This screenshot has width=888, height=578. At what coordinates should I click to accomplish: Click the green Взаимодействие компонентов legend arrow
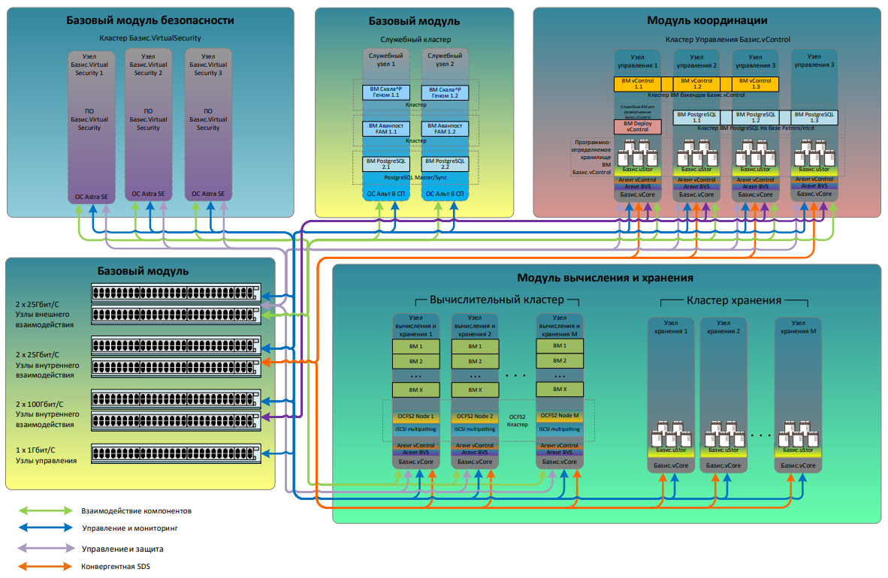click(46, 510)
